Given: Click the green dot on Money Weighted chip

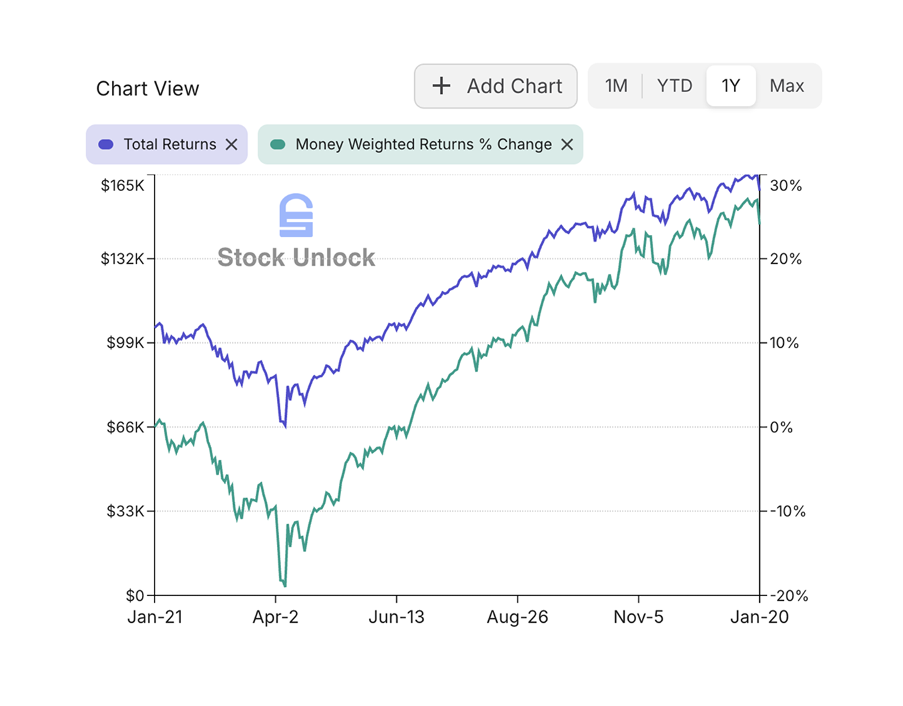Looking at the screenshot, I should coord(279,144).
